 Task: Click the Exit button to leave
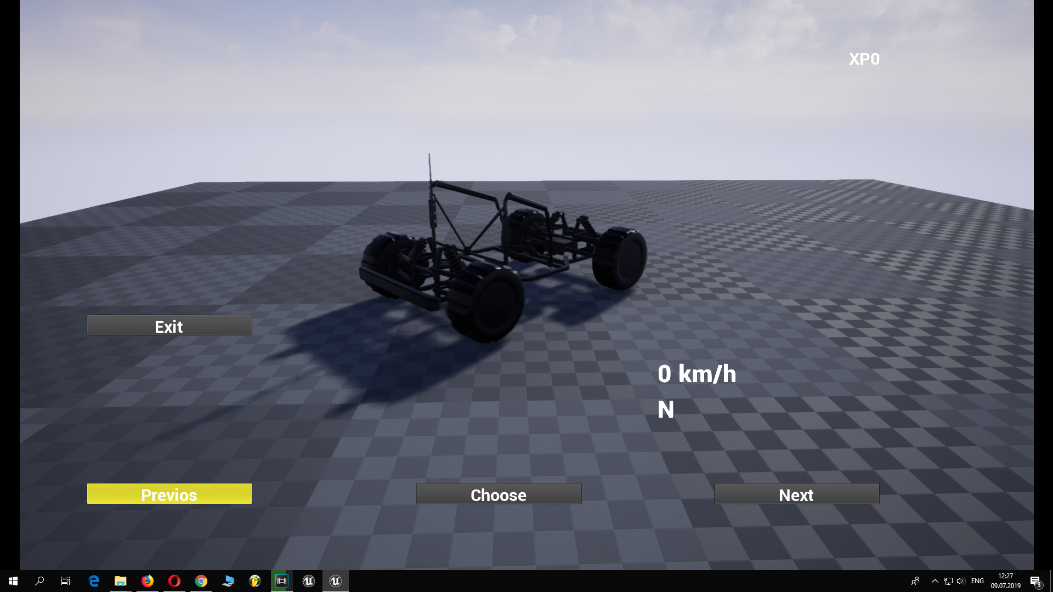tap(169, 326)
